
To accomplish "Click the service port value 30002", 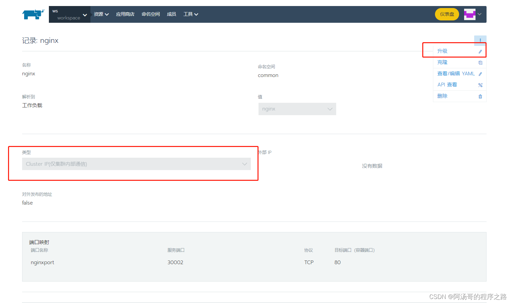I will coord(175,262).
